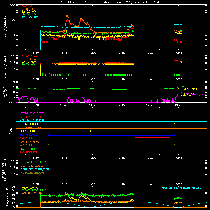Click the yellow FRONT_RATIO legend label

[x=30, y=188]
